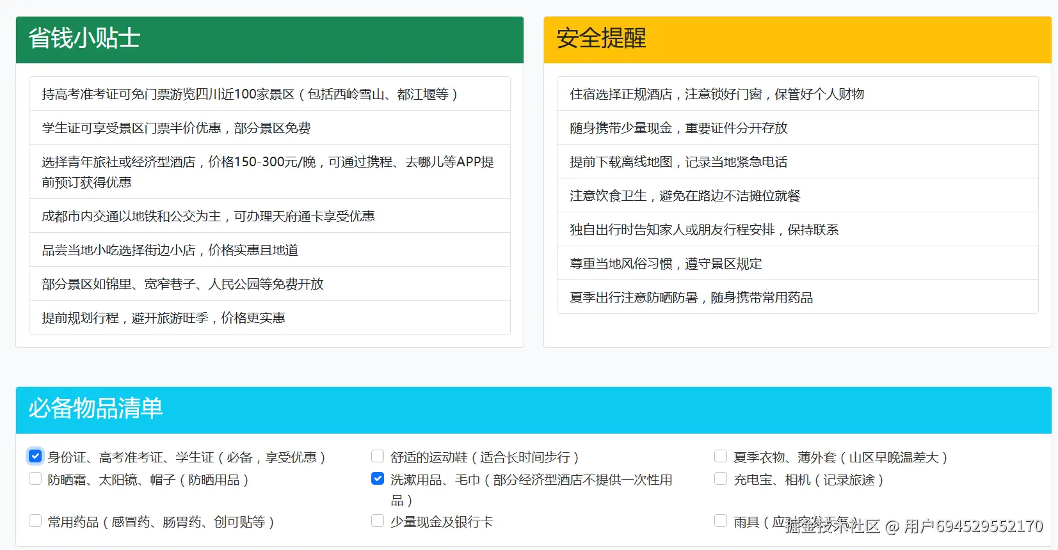Select tip 持高考准考证可免门票游览四川近100家景区
The image size is (1058, 550).
pos(269,94)
